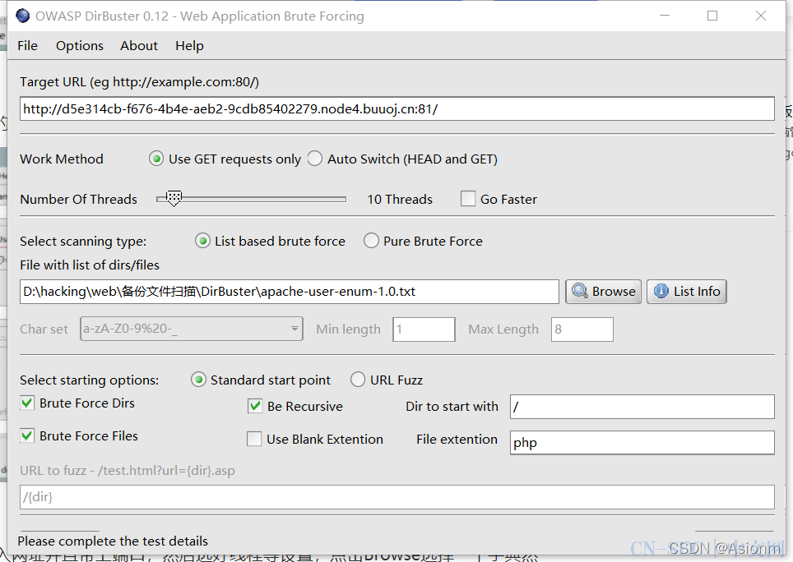Disable the Be Recursive checkbox
Image resolution: width=793 pixels, height=562 pixels.
(255, 406)
